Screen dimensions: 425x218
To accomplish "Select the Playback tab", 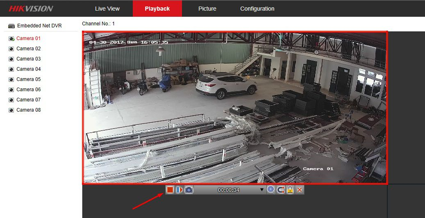I will [157, 9].
